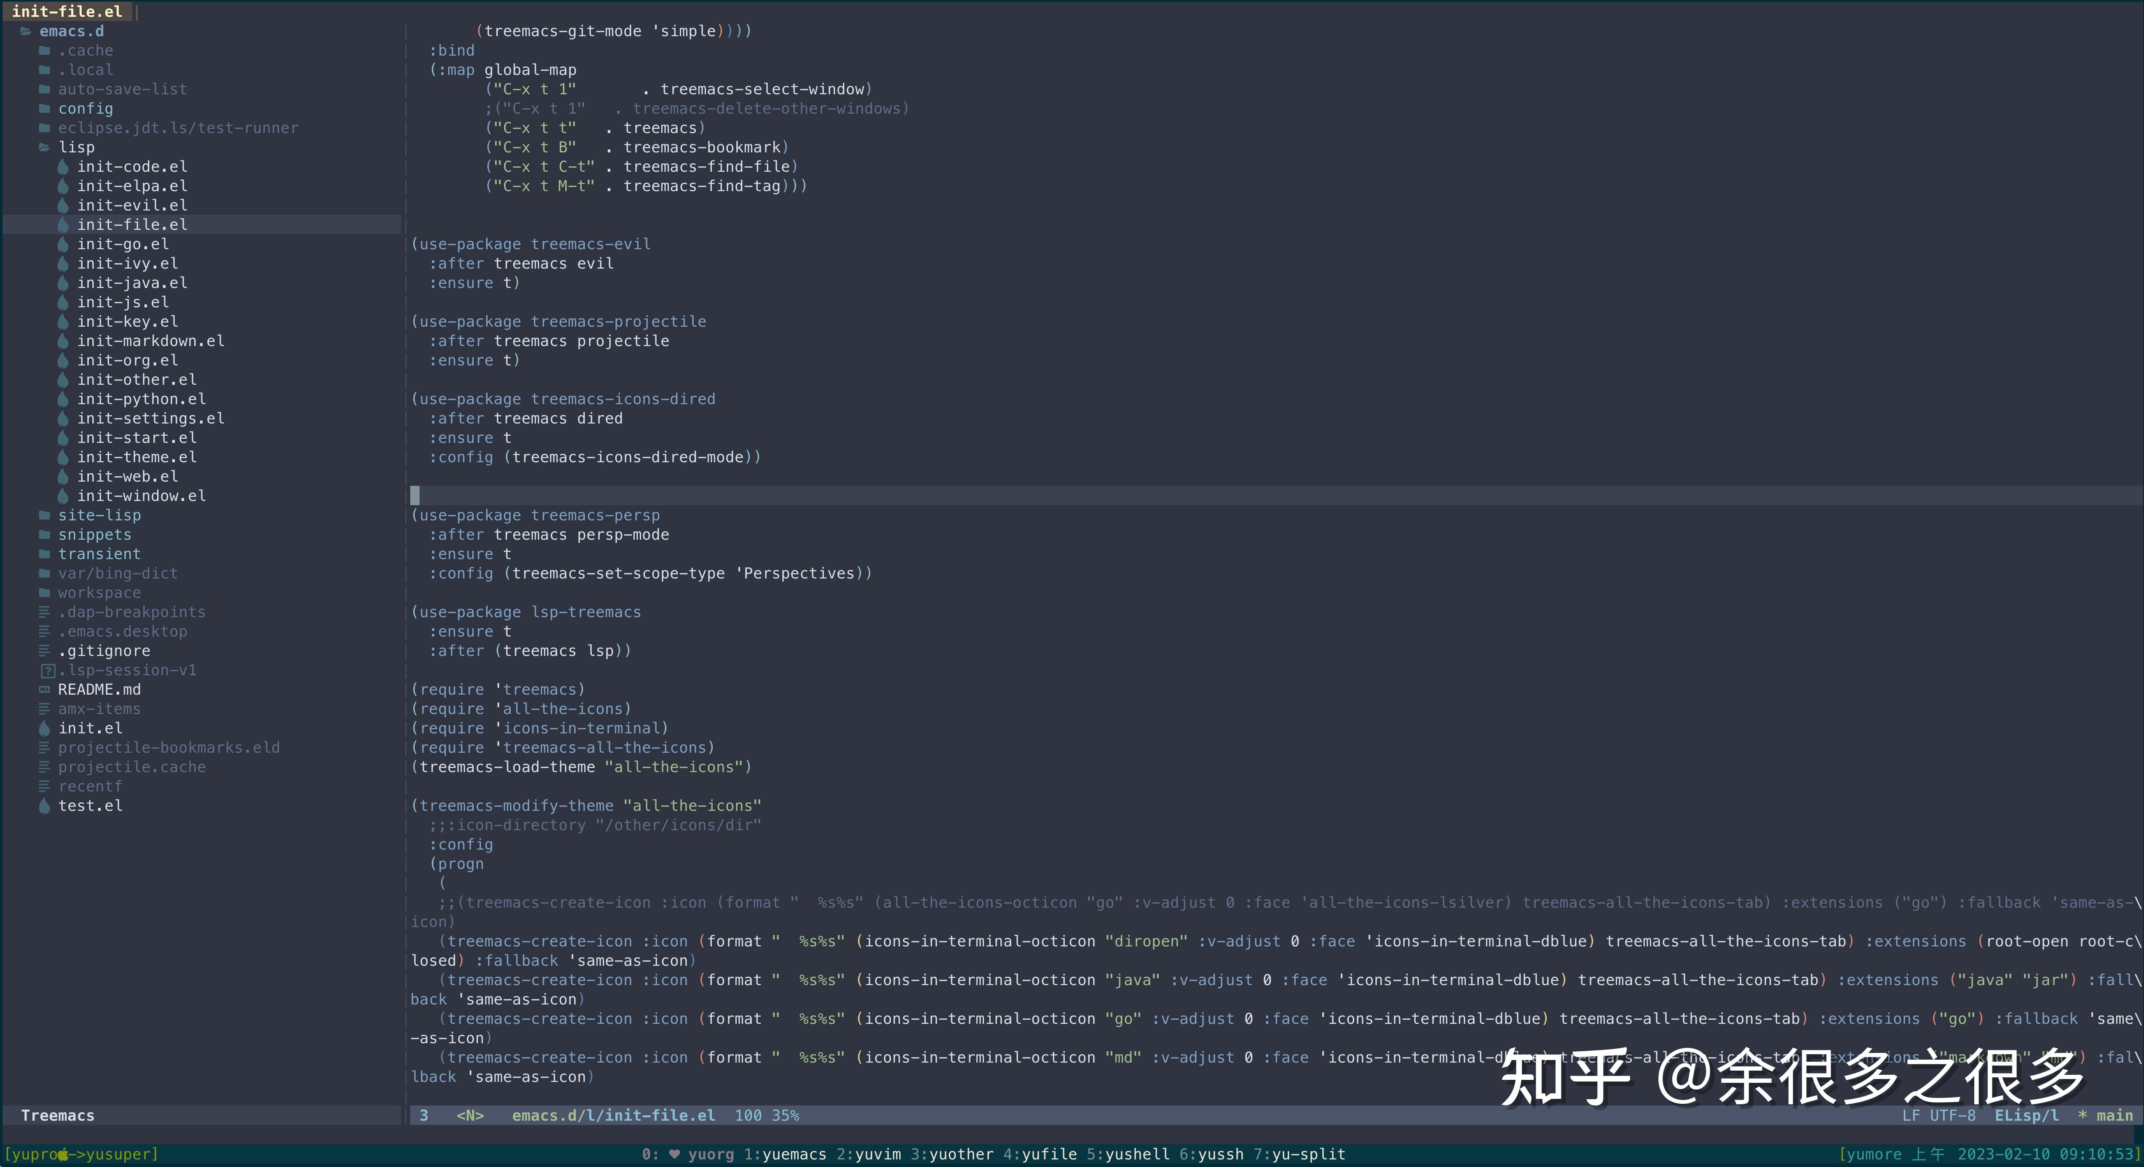Click the ELisp/l major mode indicator
2144x1167 pixels.
point(2026,1116)
